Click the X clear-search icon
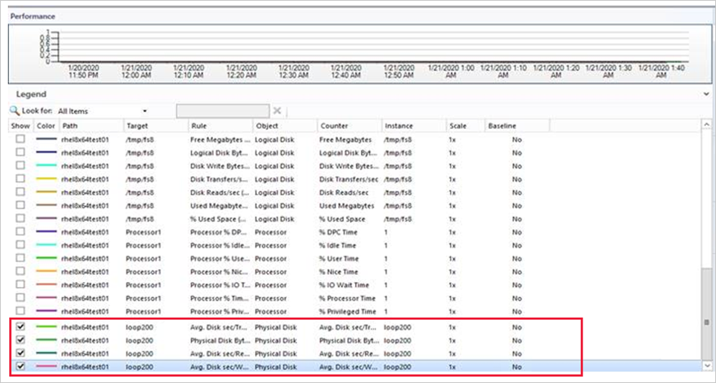 point(277,111)
